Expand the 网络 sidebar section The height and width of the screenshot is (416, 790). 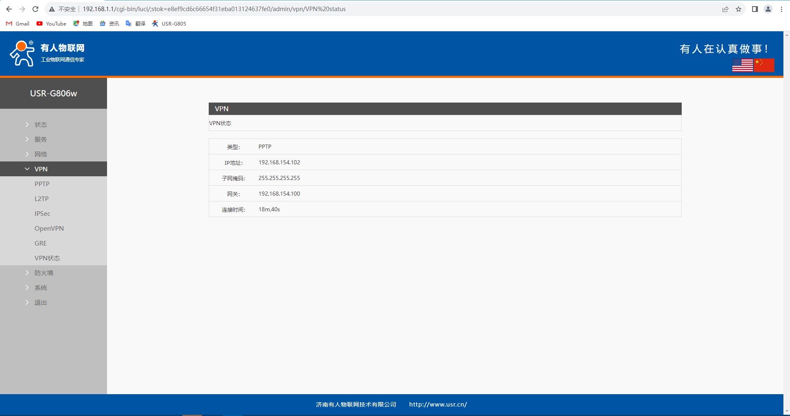pyautogui.click(x=40, y=154)
